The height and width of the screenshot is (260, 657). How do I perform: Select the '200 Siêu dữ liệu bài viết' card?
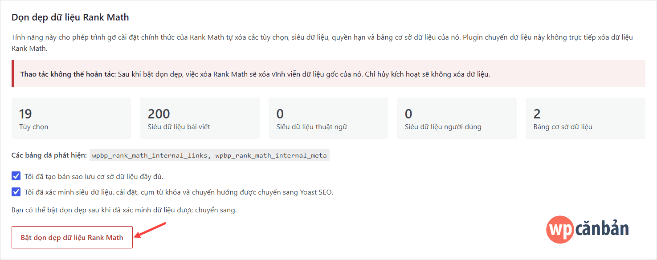pyautogui.click(x=200, y=118)
